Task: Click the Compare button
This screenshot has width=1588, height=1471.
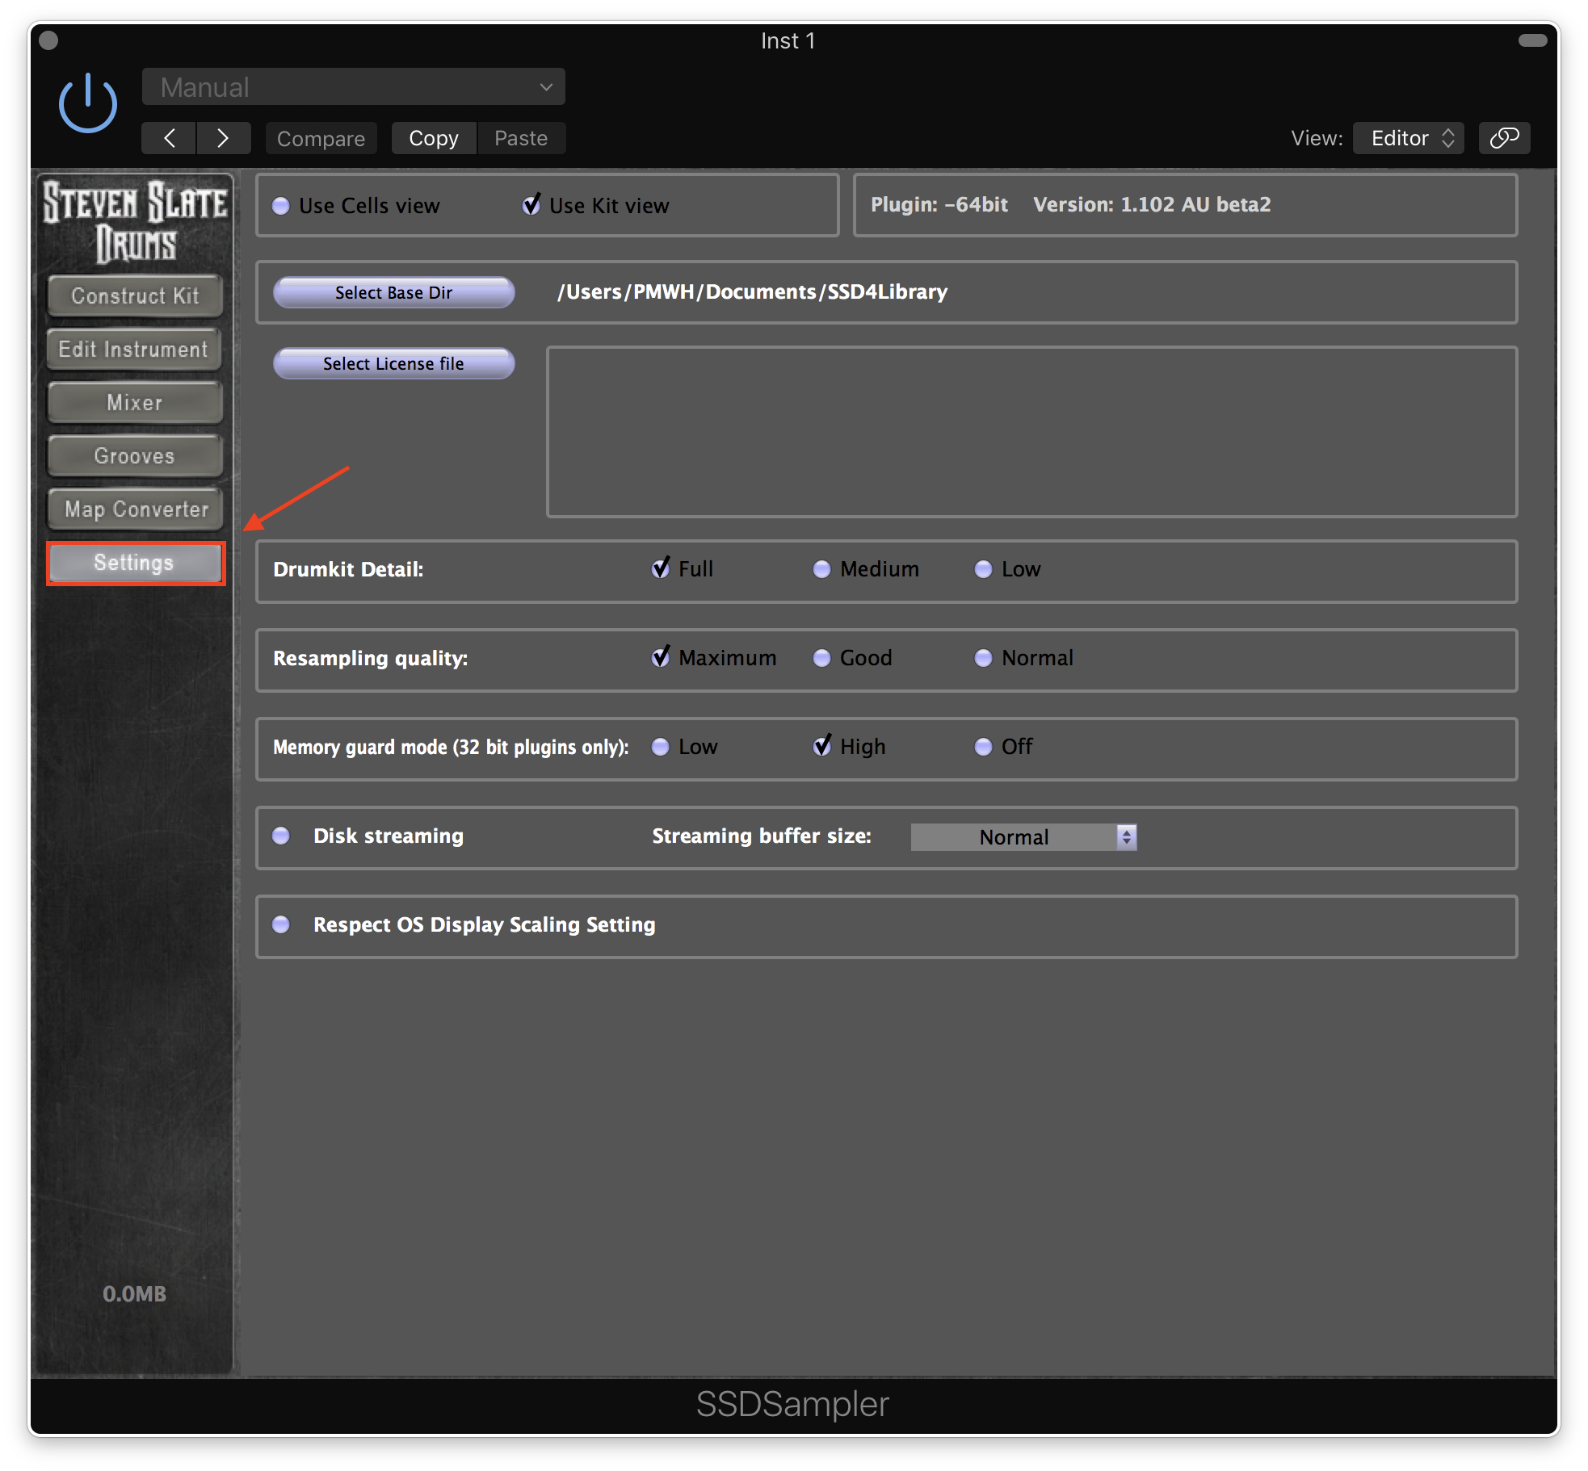Action: pos(321,138)
